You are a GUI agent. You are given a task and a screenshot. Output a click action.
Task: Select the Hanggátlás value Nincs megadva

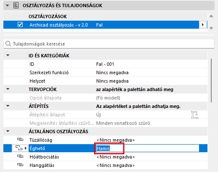116,165
